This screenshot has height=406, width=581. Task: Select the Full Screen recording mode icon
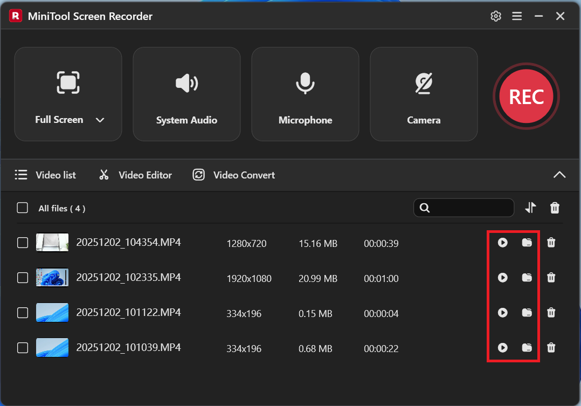tap(68, 82)
